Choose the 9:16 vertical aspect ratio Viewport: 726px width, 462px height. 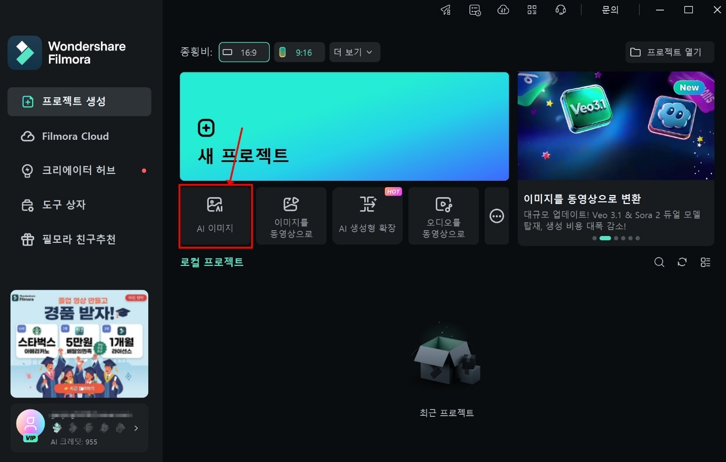click(299, 52)
